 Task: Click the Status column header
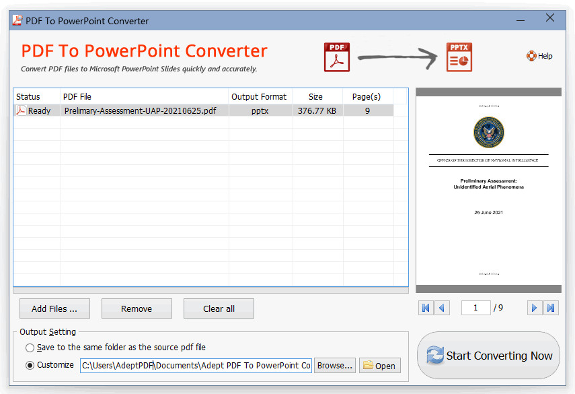37,96
